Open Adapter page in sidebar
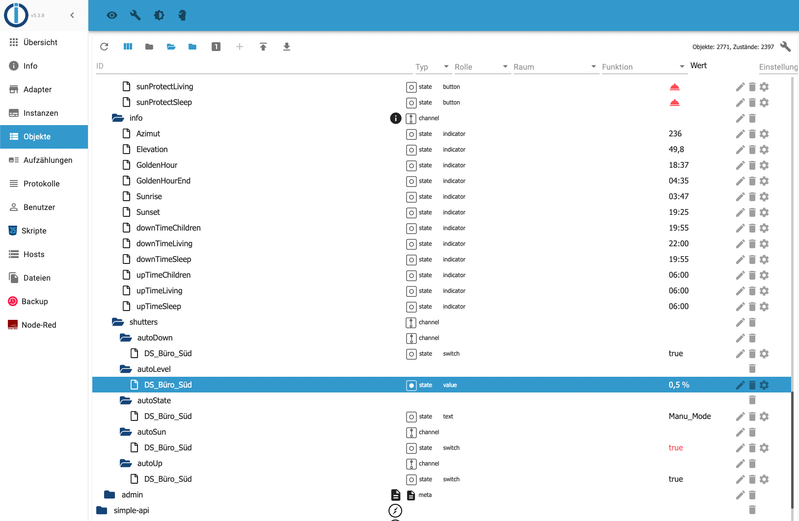Viewport: 799px width, 521px height. (44, 90)
